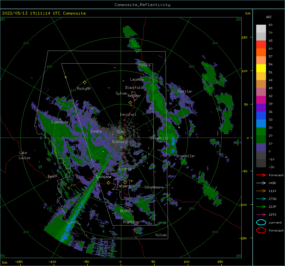Click the red forecast ellipse in legend
This screenshot has height=266, width=285.
261,230
